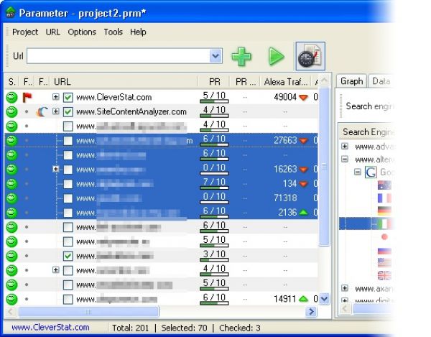Click the smiley status icon for SiteContentAnalyzer row
This screenshot has height=337, width=431.
(11, 112)
